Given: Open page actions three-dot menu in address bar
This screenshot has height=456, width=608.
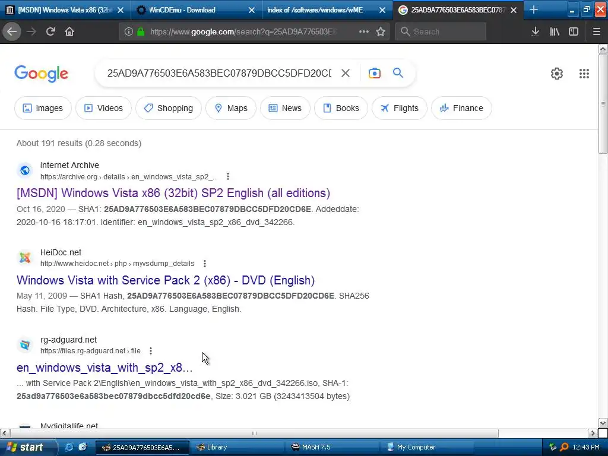Looking at the screenshot, I should [364, 31].
